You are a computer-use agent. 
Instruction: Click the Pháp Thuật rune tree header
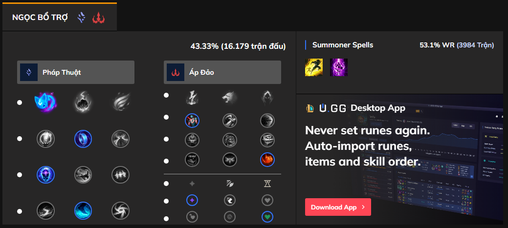(x=76, y=72)
